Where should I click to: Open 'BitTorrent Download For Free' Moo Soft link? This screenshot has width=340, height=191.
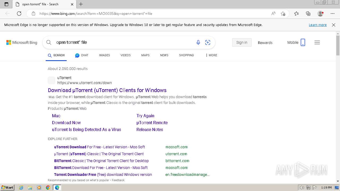(101, 168)
